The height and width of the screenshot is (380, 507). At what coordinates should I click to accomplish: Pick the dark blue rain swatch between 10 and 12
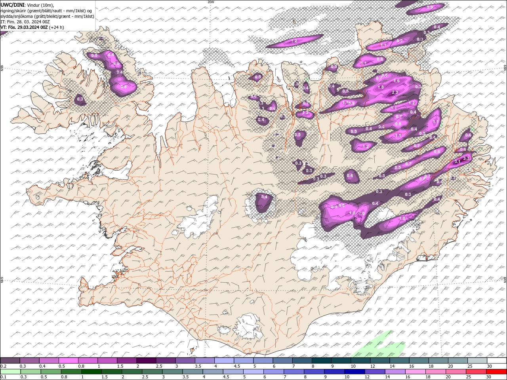click(355, 372)
